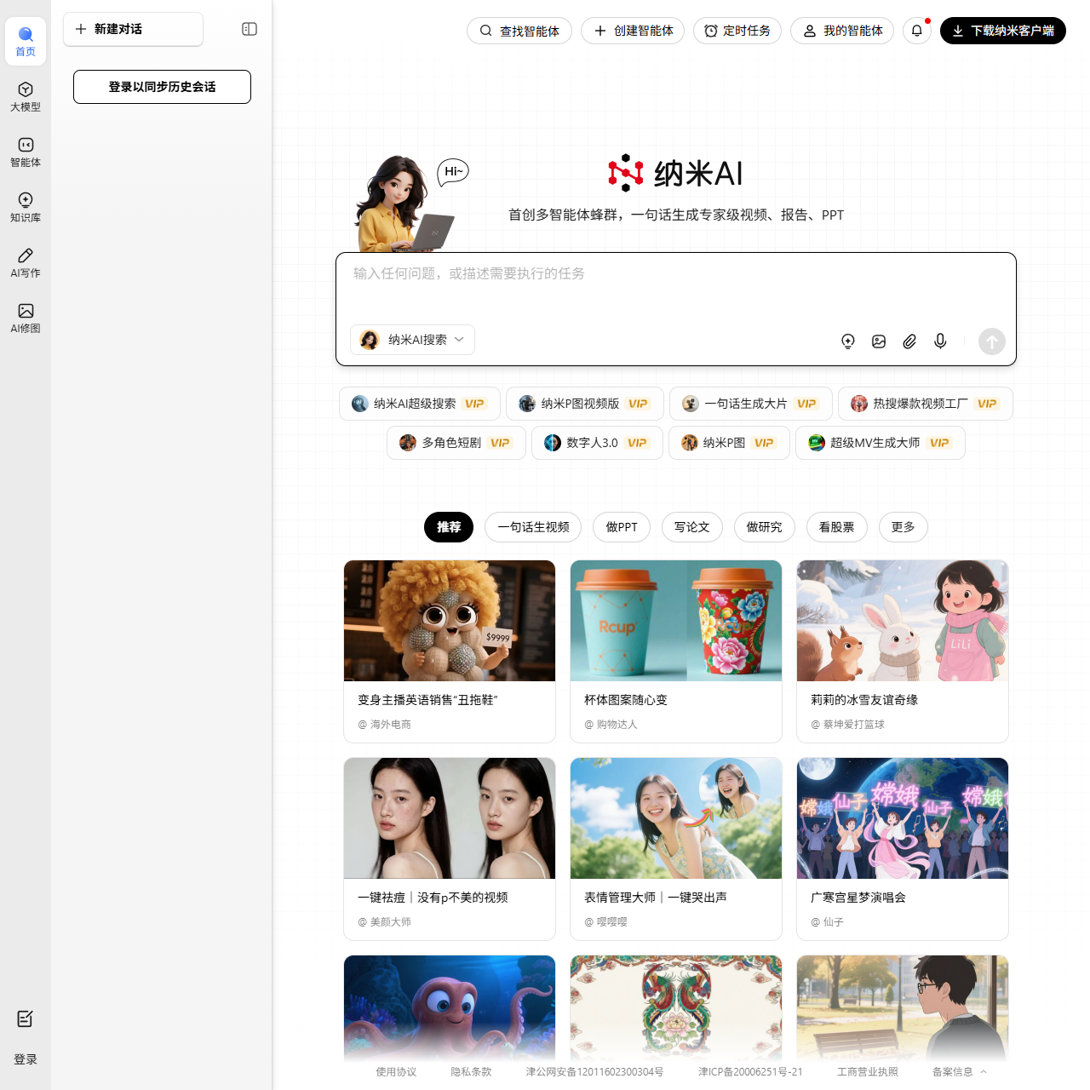Open AI修图 in the sidebar
1090x1090 pixels.
coord(26,318)
